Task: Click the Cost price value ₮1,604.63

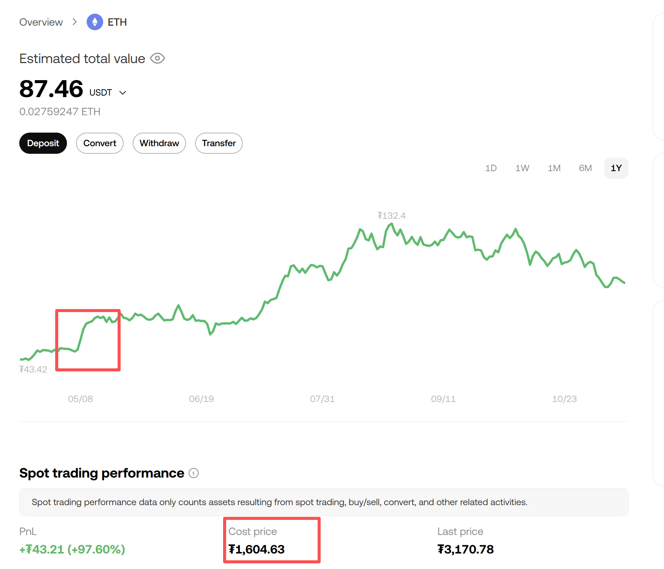Action: (x=257, y=549)
